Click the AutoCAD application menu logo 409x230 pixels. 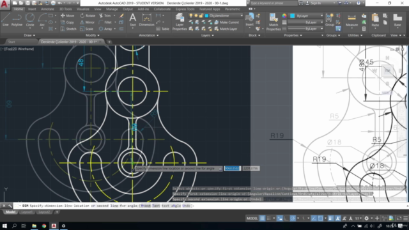tap(4, 4)
